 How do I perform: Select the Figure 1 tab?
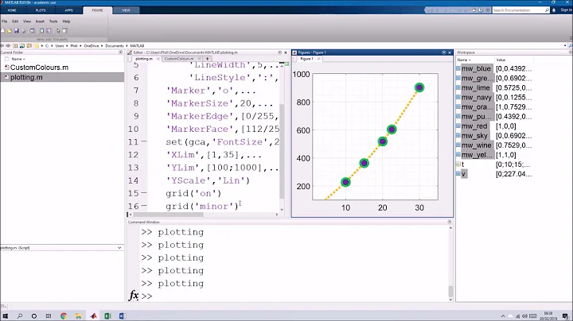coord(306,59)
